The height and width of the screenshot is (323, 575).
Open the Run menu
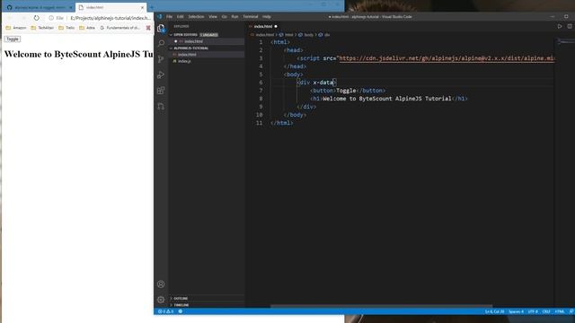[x=234, y=16]
